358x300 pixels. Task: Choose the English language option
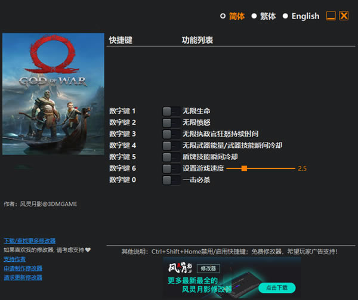[x=286, y=16]
